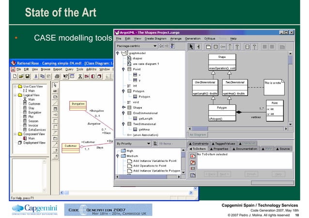Switch to the Documentation tab

[x=245, y=149]
